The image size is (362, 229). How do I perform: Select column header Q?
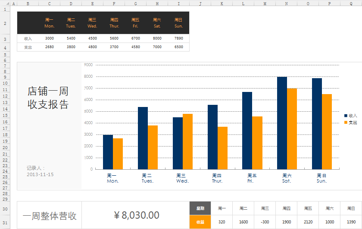(x=351, y=3)
